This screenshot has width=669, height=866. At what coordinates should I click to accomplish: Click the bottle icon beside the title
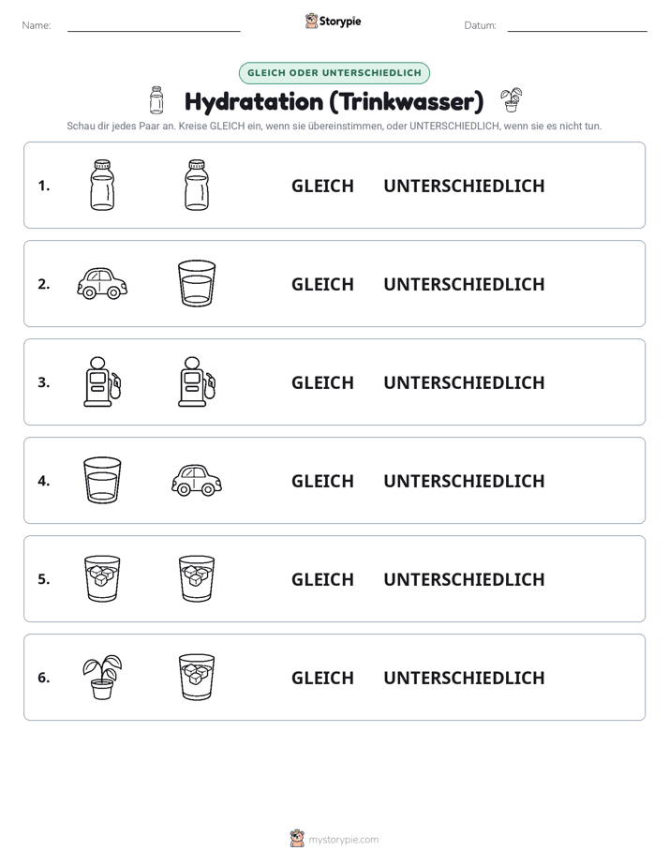coord(156,100)
